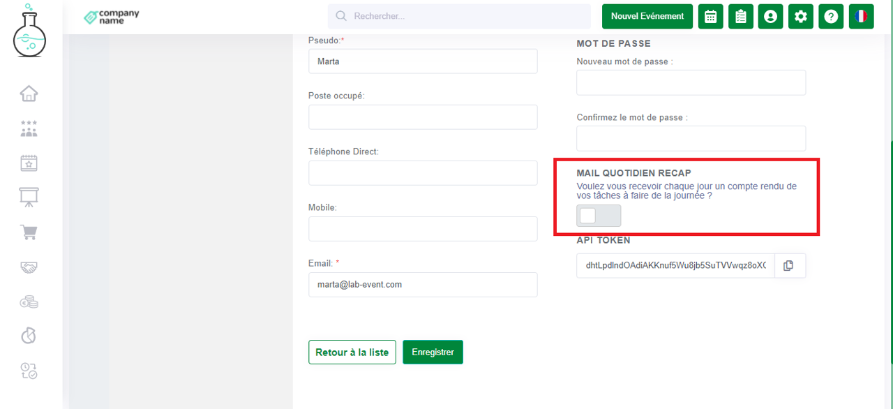The image size is (893, 409).
Task: Click the Email field with marta@lab-event.com
Action: (x=423, y=285)
